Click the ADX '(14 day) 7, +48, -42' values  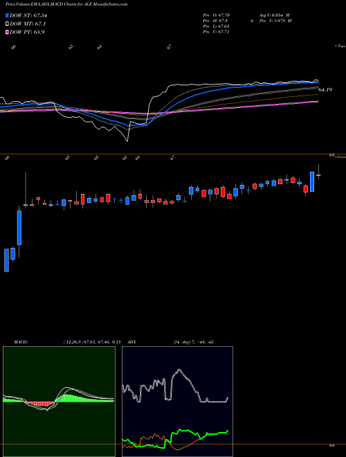click(192, 342)
